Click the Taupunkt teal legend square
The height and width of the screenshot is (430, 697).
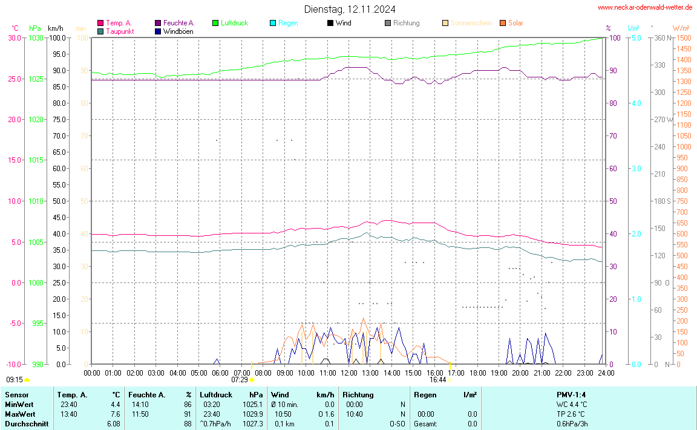pyautogui.click(x=100, y=31)
